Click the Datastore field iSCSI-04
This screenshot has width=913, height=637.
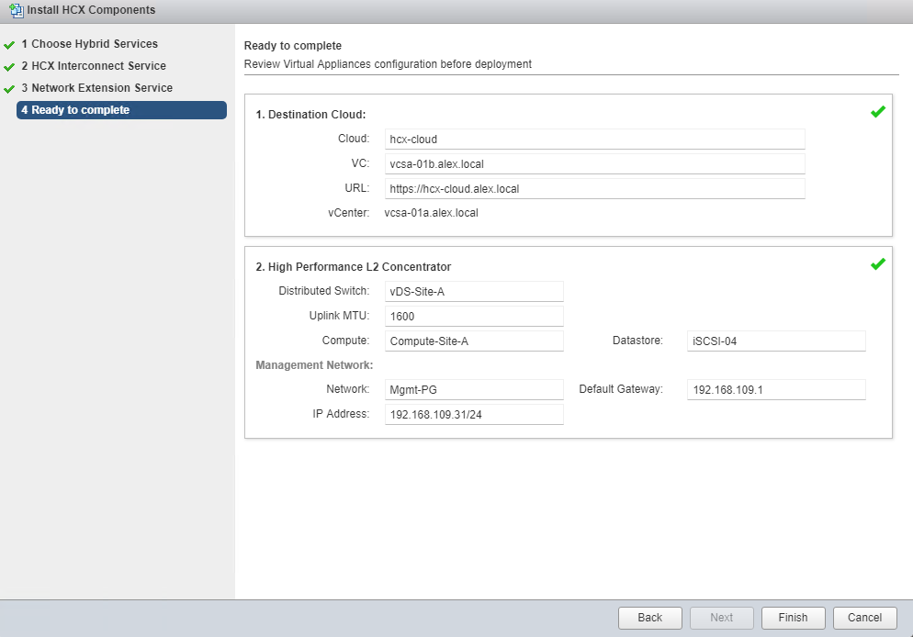(x=776, y=341)
